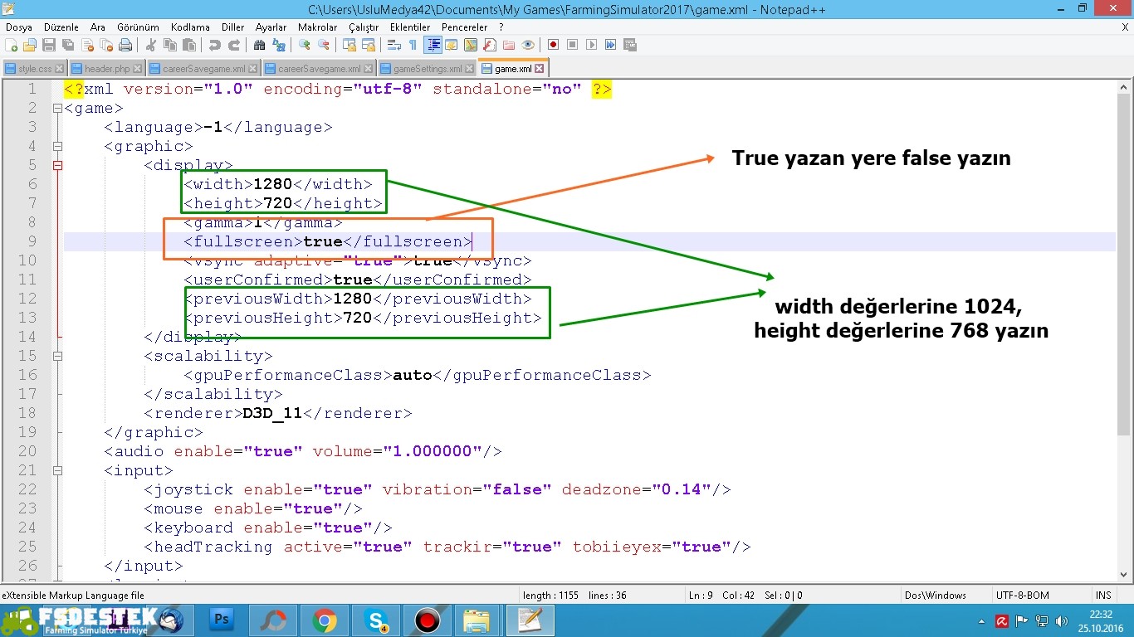Screen dimensions: 1134x637
Task: Toggle the Word Wrap toolbar button
Action: [x=394, y=45]
